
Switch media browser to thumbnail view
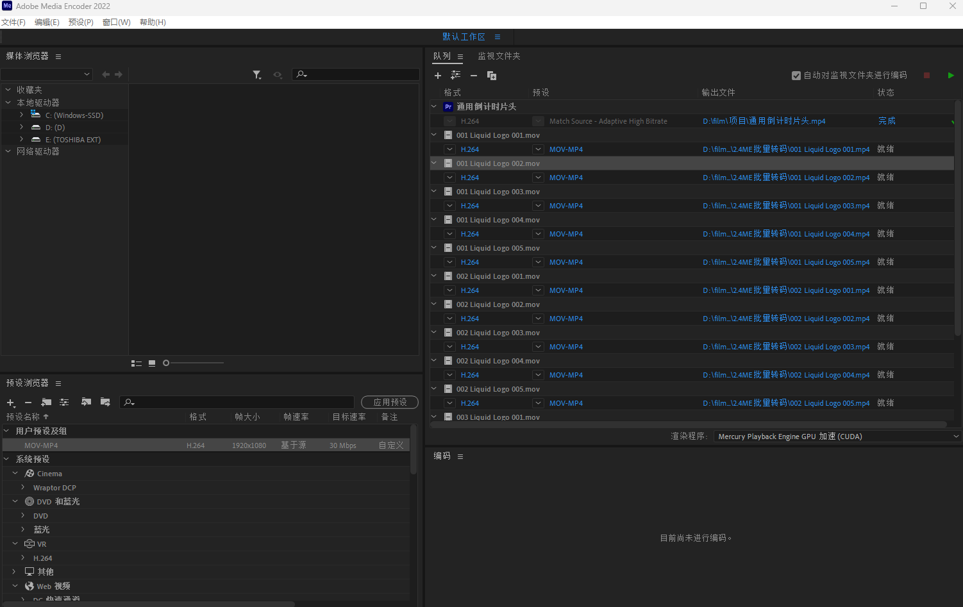[x=152, y=363]
